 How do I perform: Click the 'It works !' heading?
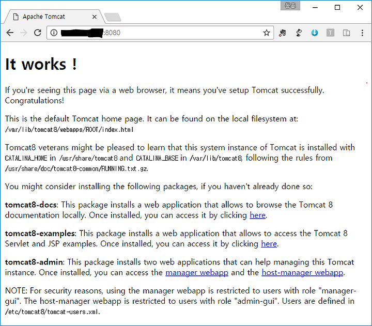(x=41, y=64)
